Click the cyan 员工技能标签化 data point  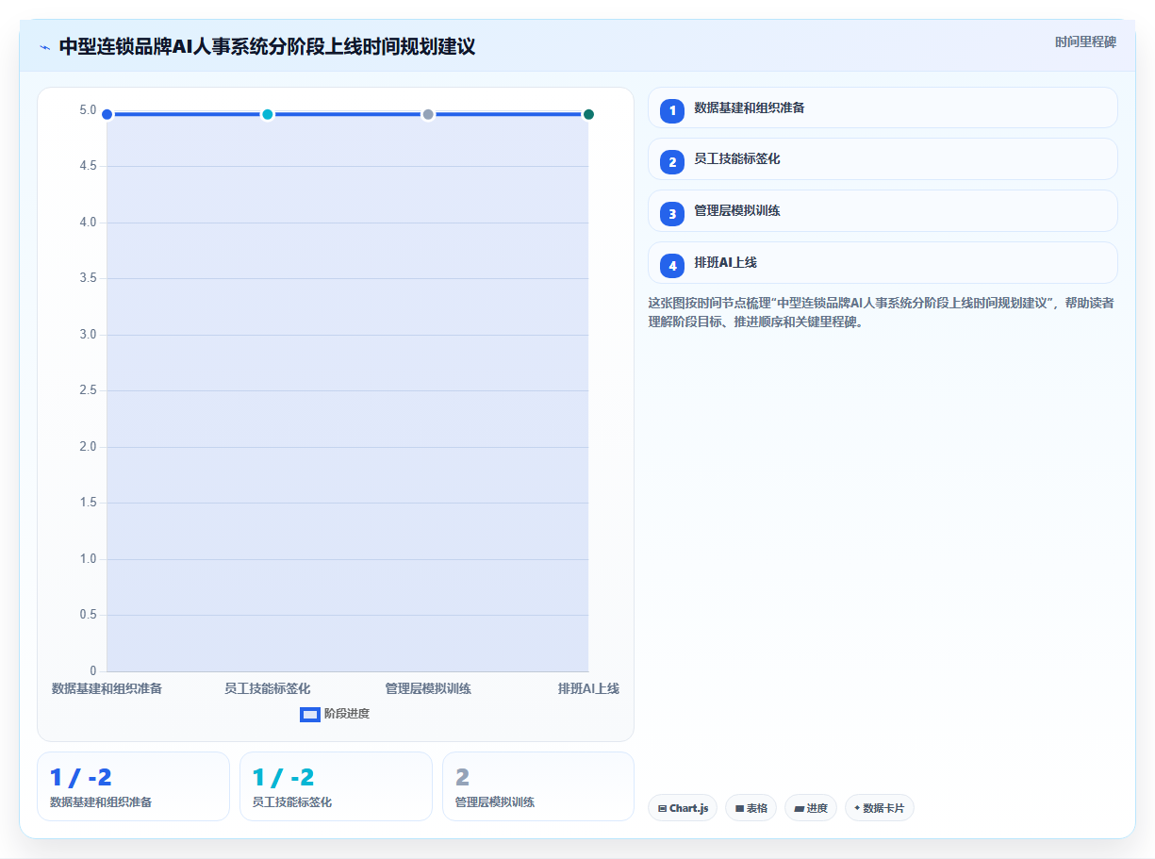coord(268,114)
